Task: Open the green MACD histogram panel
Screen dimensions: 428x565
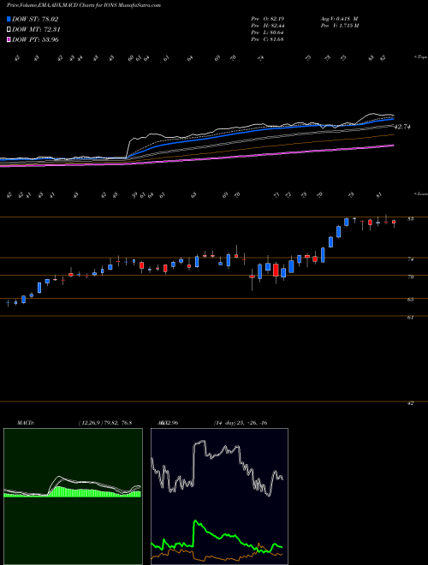Action: [x=73, y=497]
